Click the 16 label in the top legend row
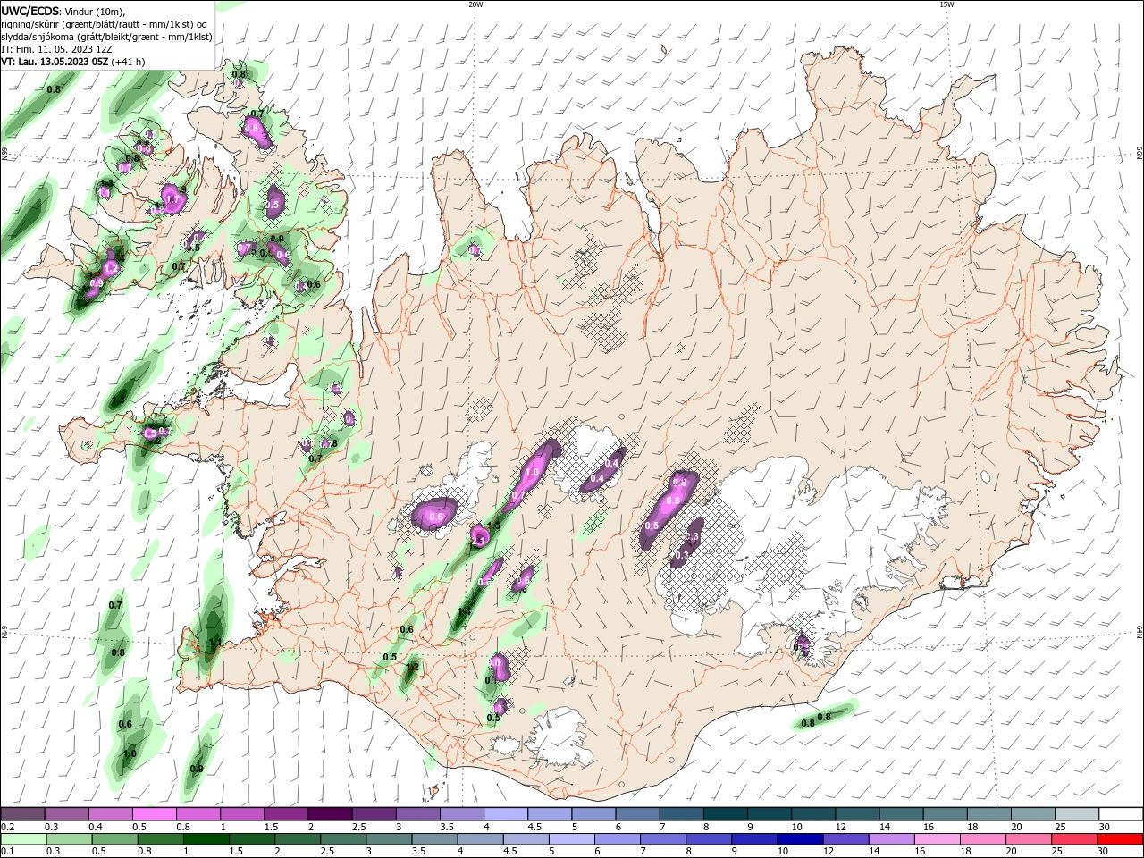Image resolution: width=1144 pixels, height=858 pixels. coord(929,827)
